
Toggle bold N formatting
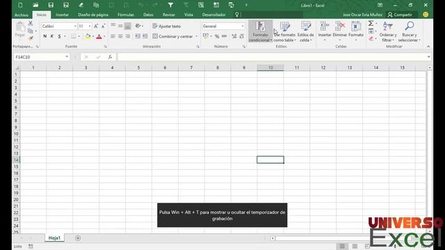[44, 36]
